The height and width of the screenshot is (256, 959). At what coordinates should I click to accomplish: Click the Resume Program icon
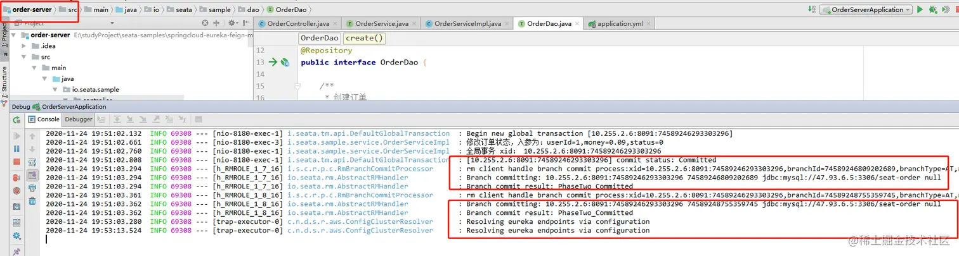tap(16, 136)
